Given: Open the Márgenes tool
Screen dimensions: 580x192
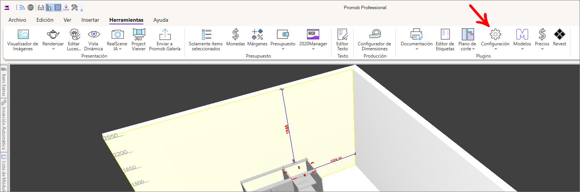Looking at the screenshot, I should coord(257,37).
